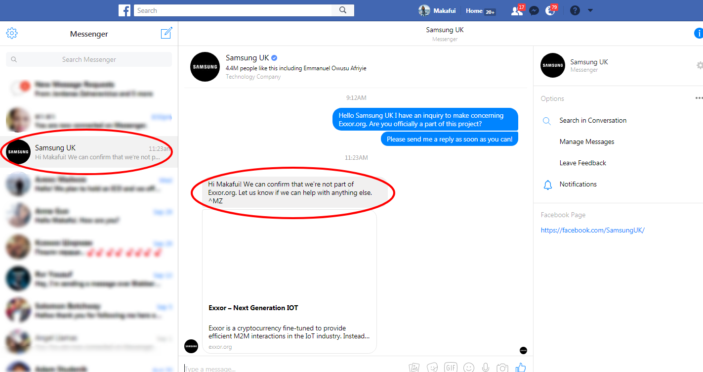Open the friend requests icon with 17 badge

(x=517, y=10)
